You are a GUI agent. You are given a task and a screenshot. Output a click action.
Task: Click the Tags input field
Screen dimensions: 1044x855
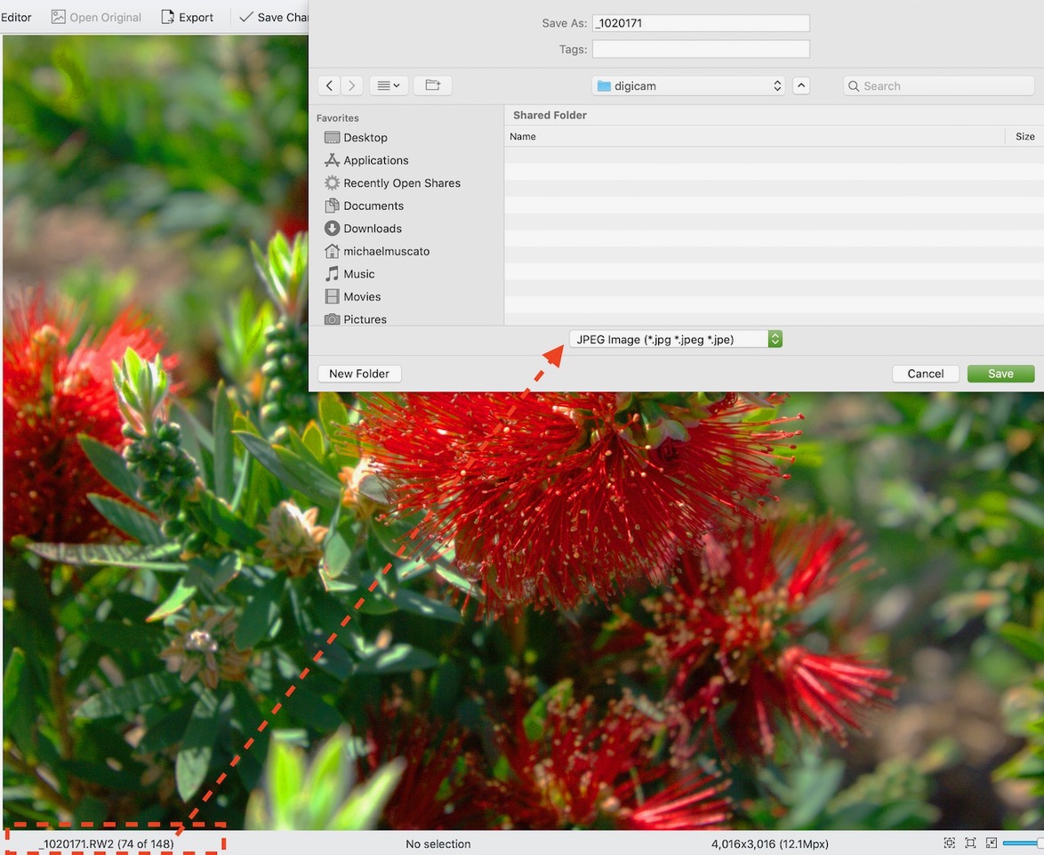click(x=701, y=49)
